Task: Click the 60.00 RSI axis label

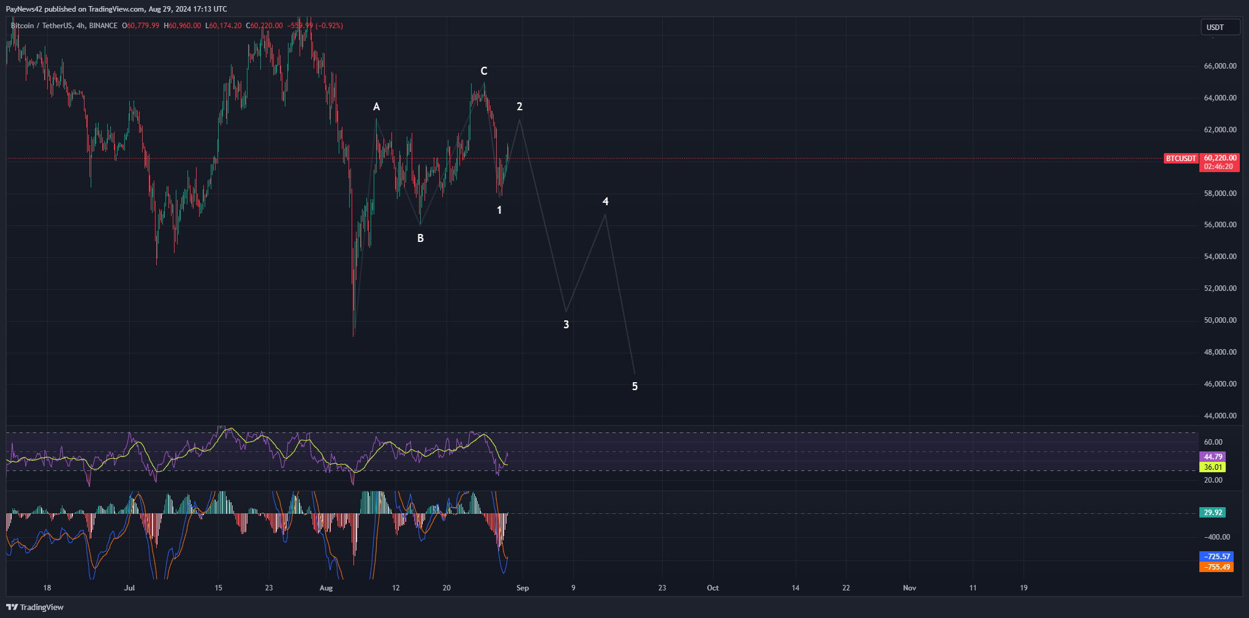Action: (x=1213, y=442)
